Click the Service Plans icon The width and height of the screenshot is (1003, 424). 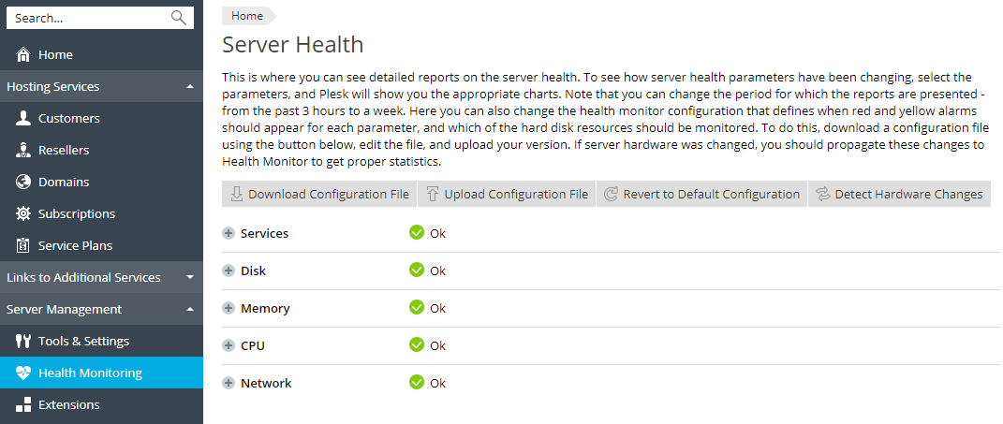(x=23, y=246)
